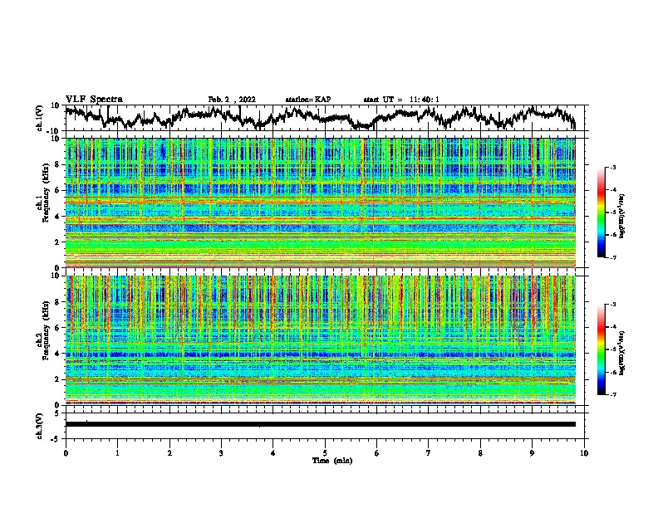Click the 'ch.3(V)' axis label
Image resolution: width=658 pixels, height=508 pixels.
40,426
